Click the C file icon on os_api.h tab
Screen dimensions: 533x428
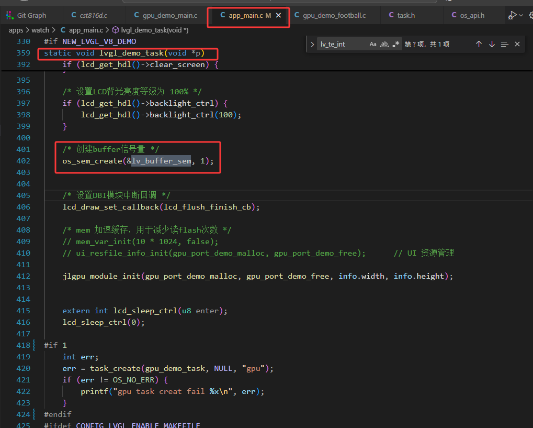(454, 15)
